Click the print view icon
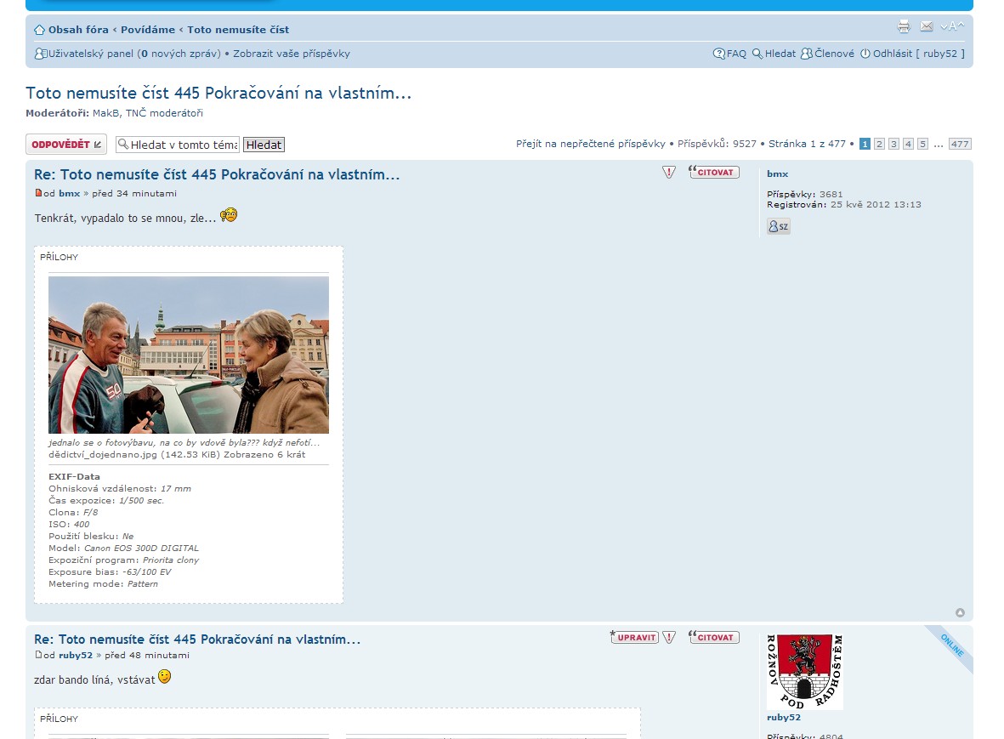Viewport: 1004px width, 739px height. tap(904, 26)
